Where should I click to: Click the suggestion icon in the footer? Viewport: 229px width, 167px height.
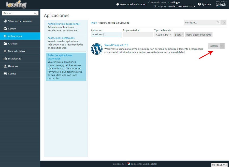coord(129,164)
